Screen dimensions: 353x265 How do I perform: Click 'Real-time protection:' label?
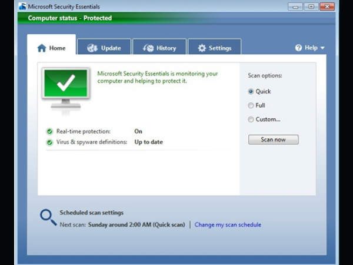click(84, 131)
